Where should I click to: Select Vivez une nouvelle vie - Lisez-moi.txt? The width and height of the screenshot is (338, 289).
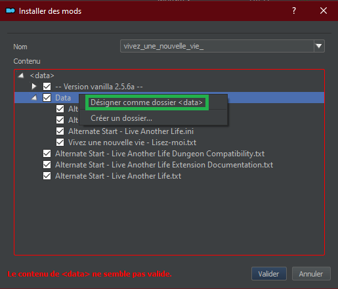(132, 143)
